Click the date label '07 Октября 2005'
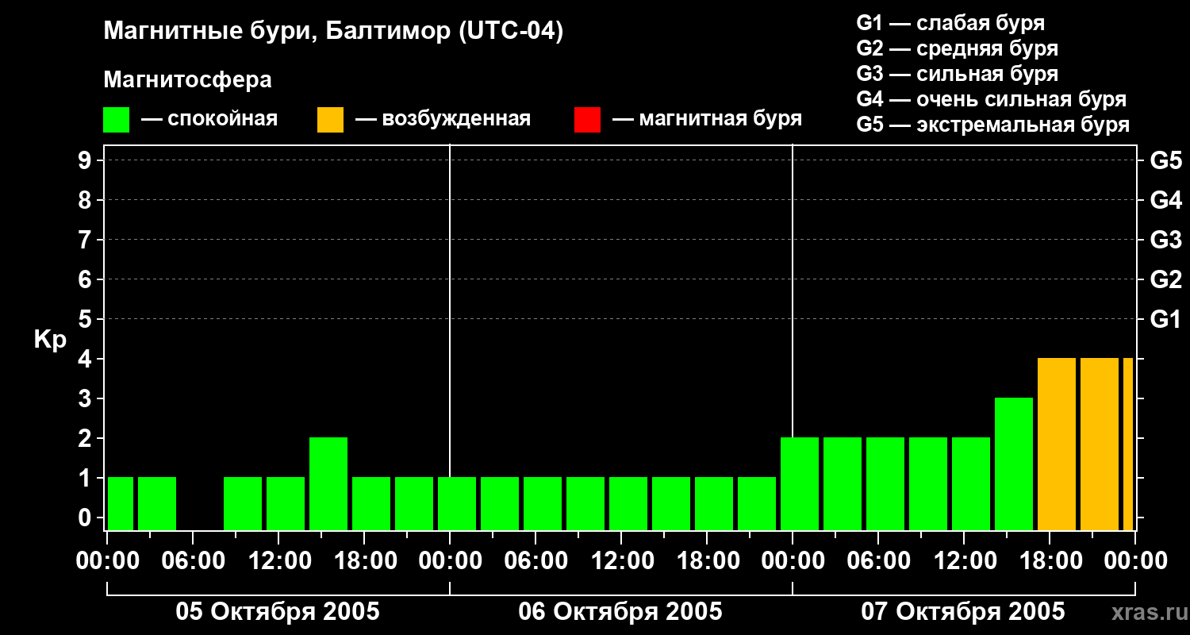The width and height of the screenshot is (1190, 635). [963, 612]
